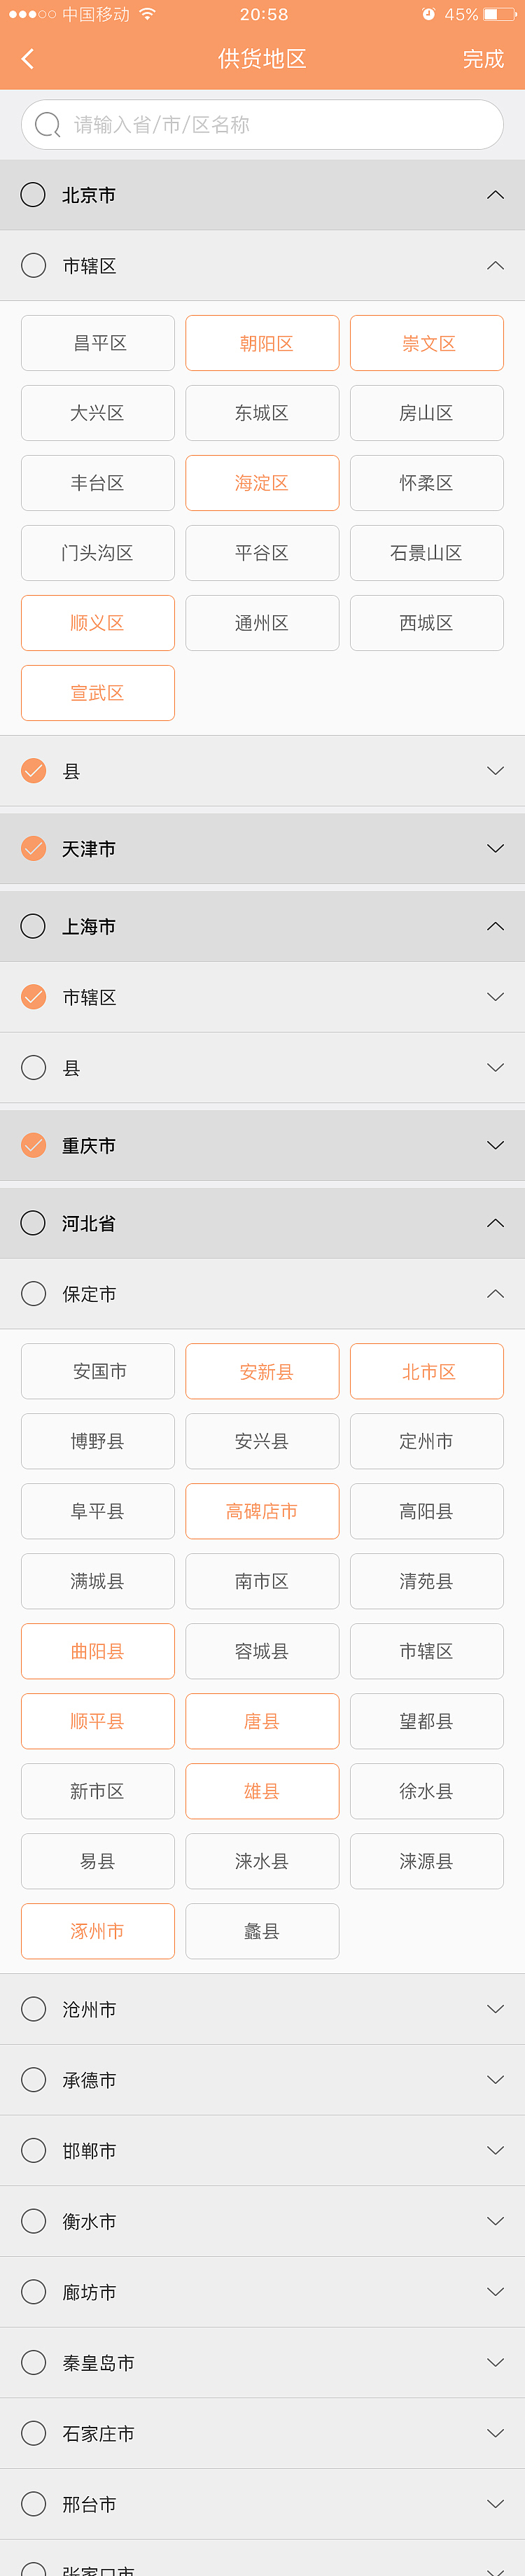The height and width of the screenshot is (2576, 525).
Task: Expand the 沧州市 row chevron
Action: [495, 2009]
